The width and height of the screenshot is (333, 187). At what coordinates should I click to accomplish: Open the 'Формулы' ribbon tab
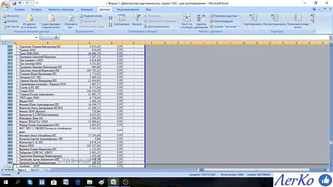(x=87, y=9)
